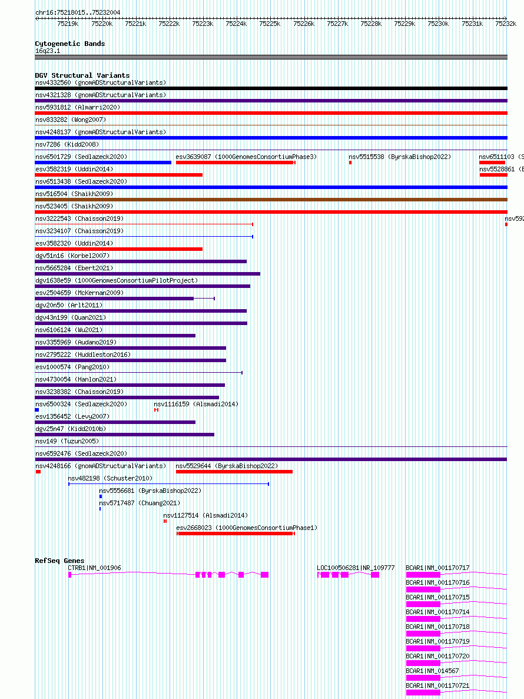Click nsv1116159 (Alsmadi2014) label
The image size is (524, 699).
196,405
